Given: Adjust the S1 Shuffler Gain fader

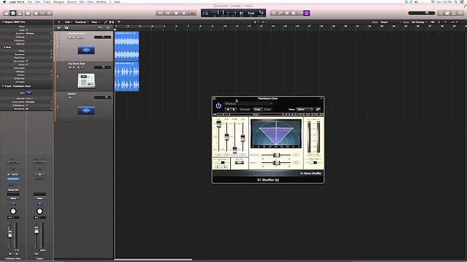Looking at the screenshot, I should click(x=219, y=125).
